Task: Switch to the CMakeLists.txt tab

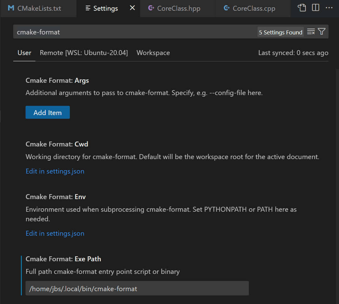Action: click(35, 8)
